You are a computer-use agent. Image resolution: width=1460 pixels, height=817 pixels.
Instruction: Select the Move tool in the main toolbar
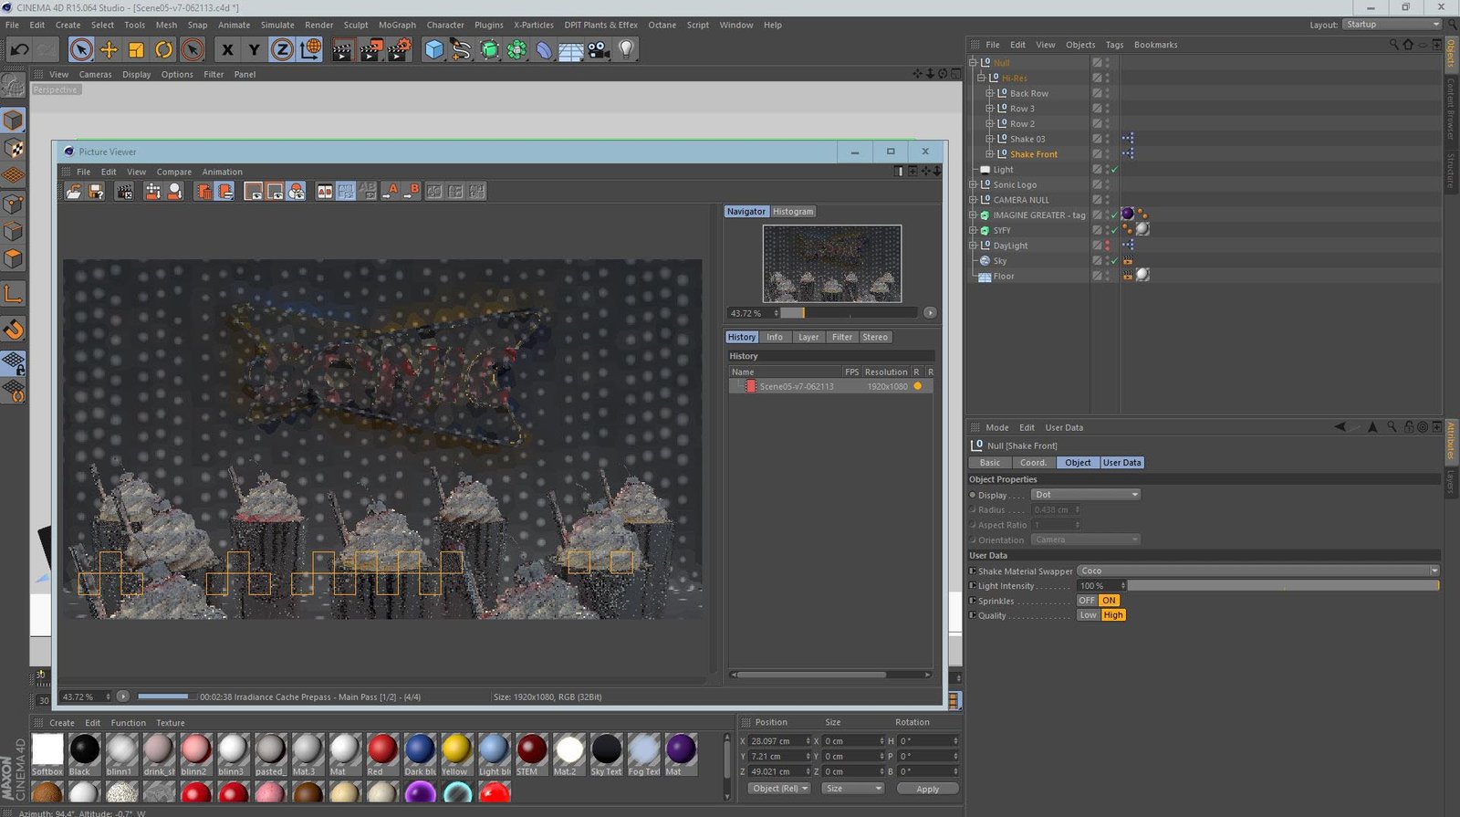109,50
